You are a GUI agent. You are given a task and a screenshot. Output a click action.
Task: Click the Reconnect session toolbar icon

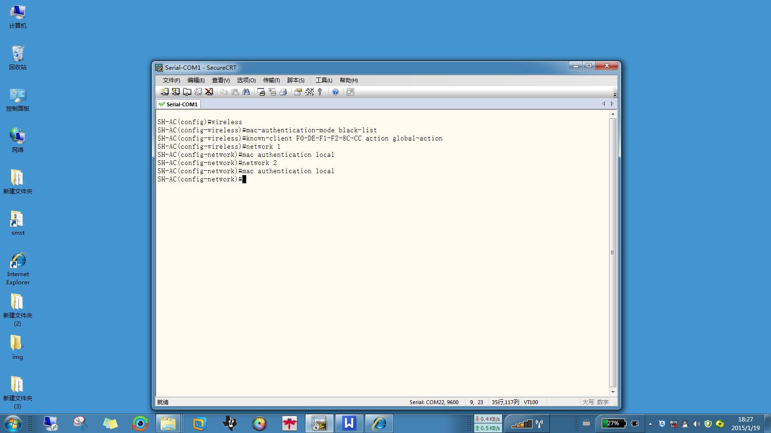(x=198, y=92)
